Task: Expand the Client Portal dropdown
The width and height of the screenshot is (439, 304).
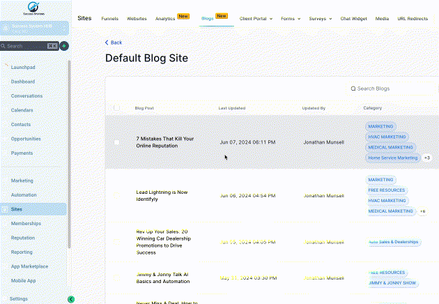Action: (x=256, y=18)
